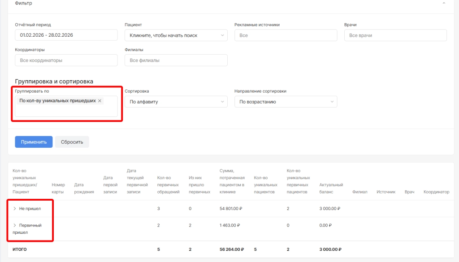Open the Филиалы selection field

tap(176, 60)
